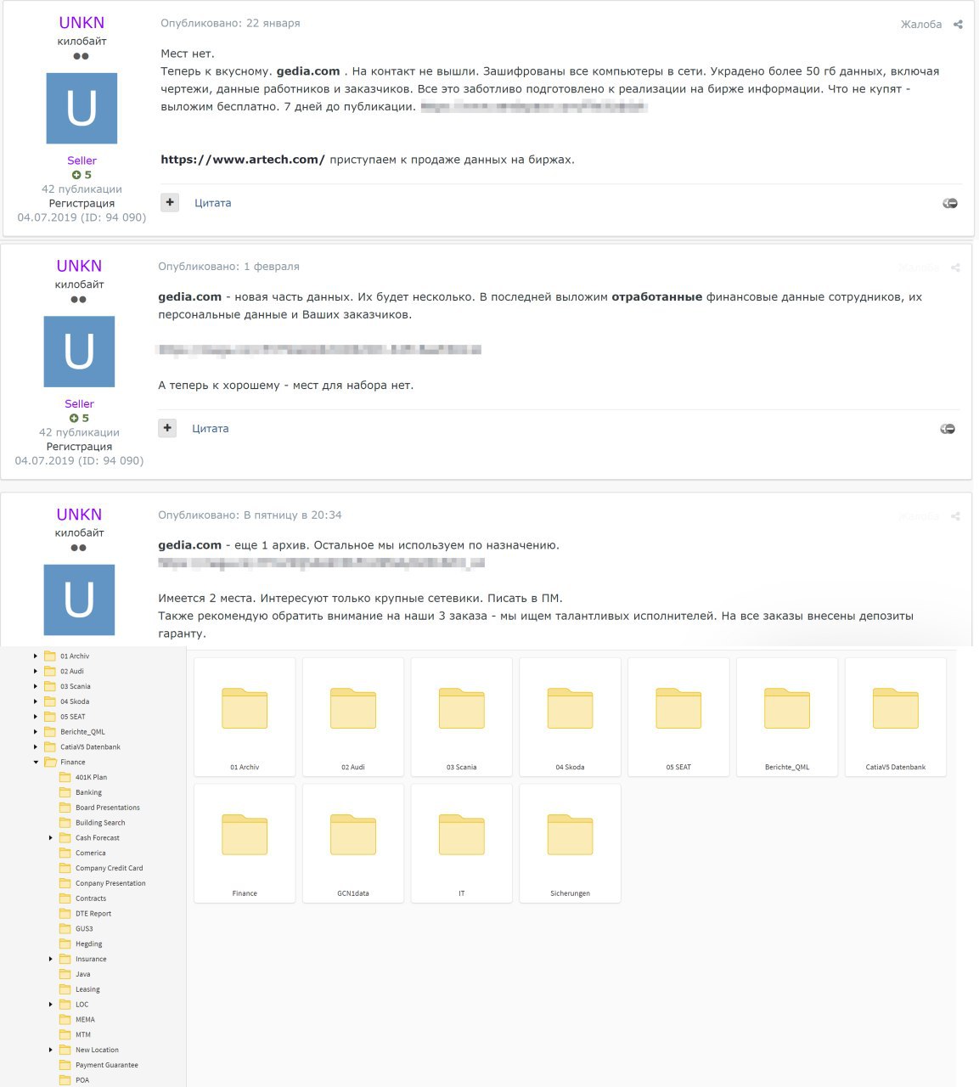Select Payment Guarantee in the folder tree
Viewport: 979px width, 1087px height.
[107, 1065]
